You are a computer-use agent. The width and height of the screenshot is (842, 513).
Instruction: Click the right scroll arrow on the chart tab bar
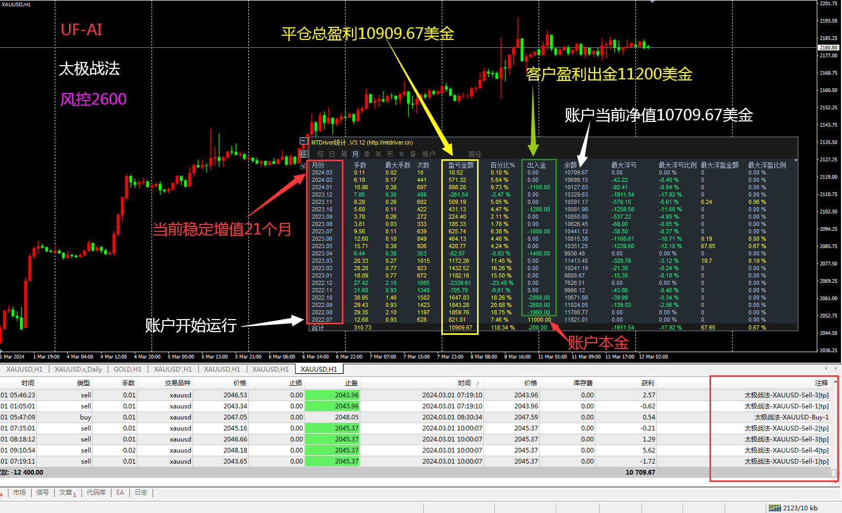tap(836, 368)
